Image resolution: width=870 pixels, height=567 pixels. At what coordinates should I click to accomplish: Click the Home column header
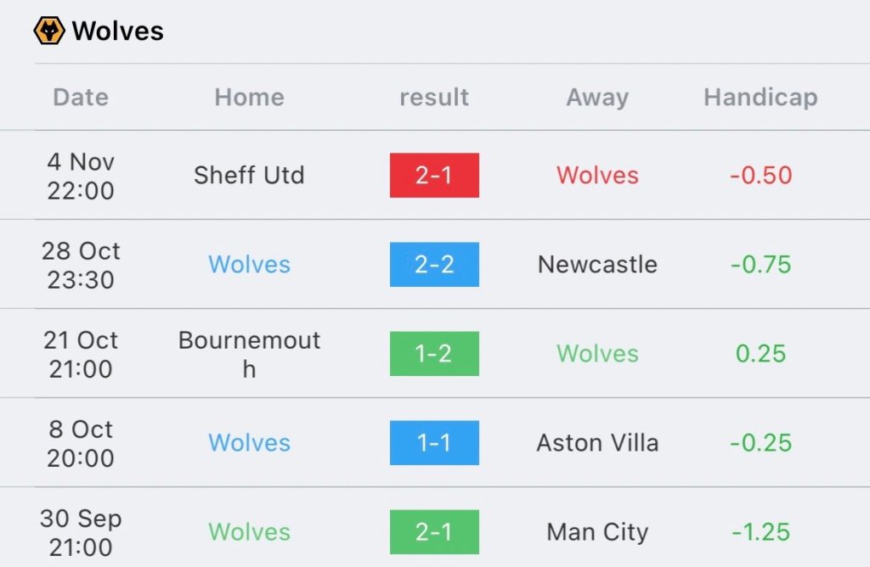click(249, 97)
